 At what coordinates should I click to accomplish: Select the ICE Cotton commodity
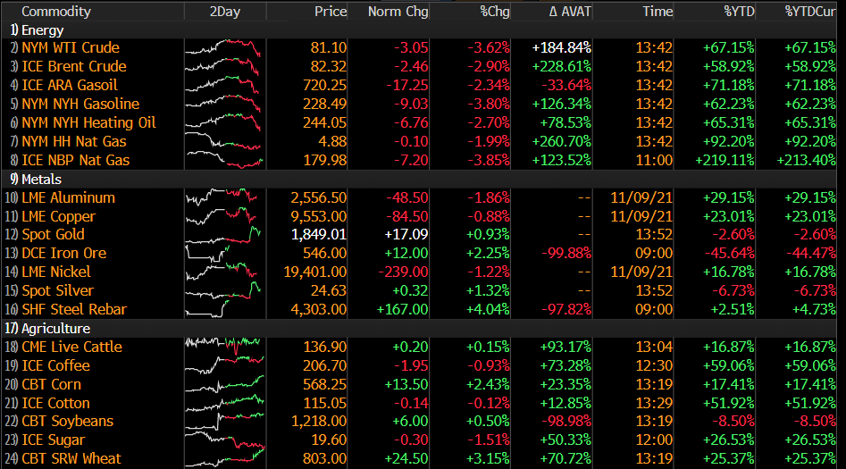(55, 403)
